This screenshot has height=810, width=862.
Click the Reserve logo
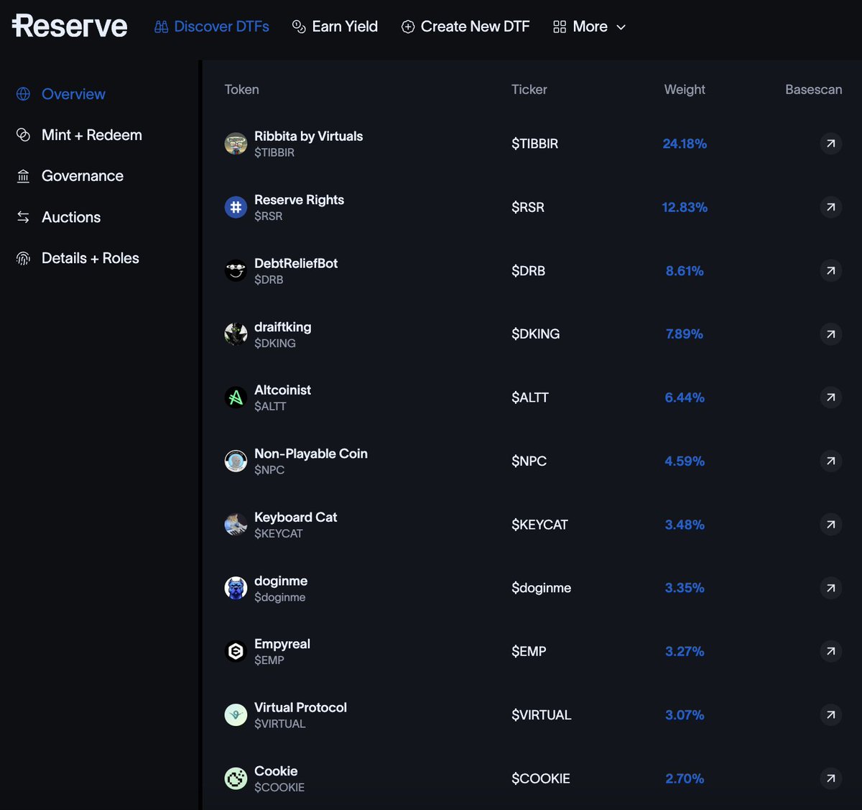tap(70, 27)
